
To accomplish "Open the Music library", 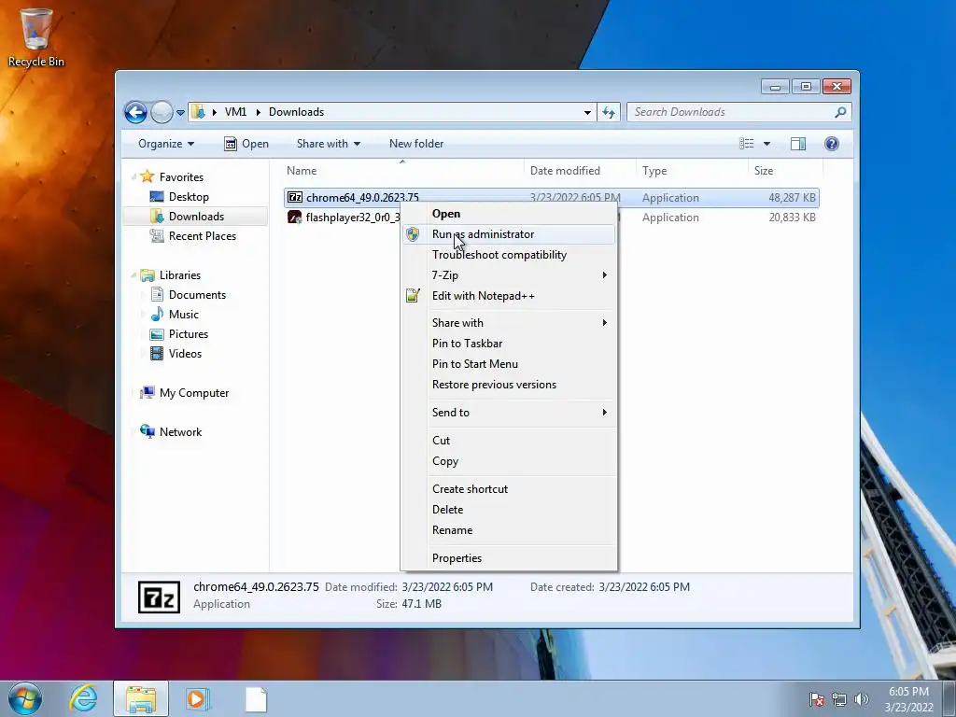I will pyautogui.click(x=183, y=315).
